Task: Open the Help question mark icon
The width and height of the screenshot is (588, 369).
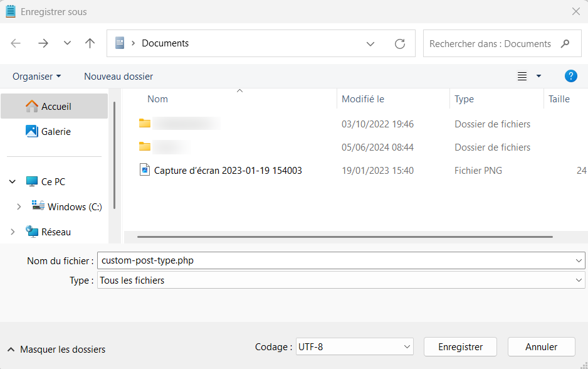Action: (x=570, y=76)
